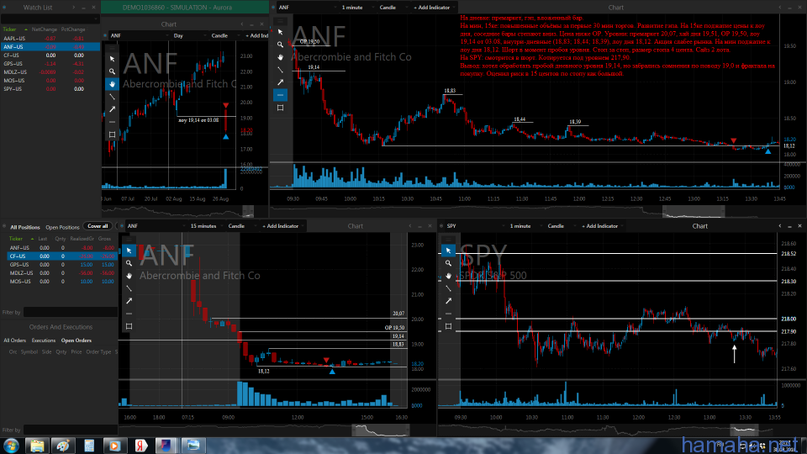The width and height of the screenshot is (807, 454).
Task: Select the zoom tool in ANF Day chart
Action: (112, 71)
